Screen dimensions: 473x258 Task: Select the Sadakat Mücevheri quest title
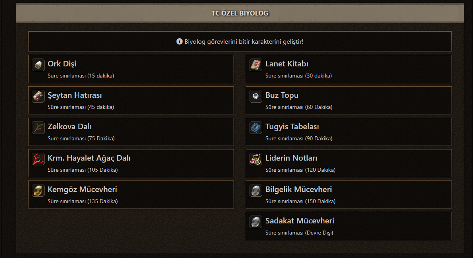300,221
